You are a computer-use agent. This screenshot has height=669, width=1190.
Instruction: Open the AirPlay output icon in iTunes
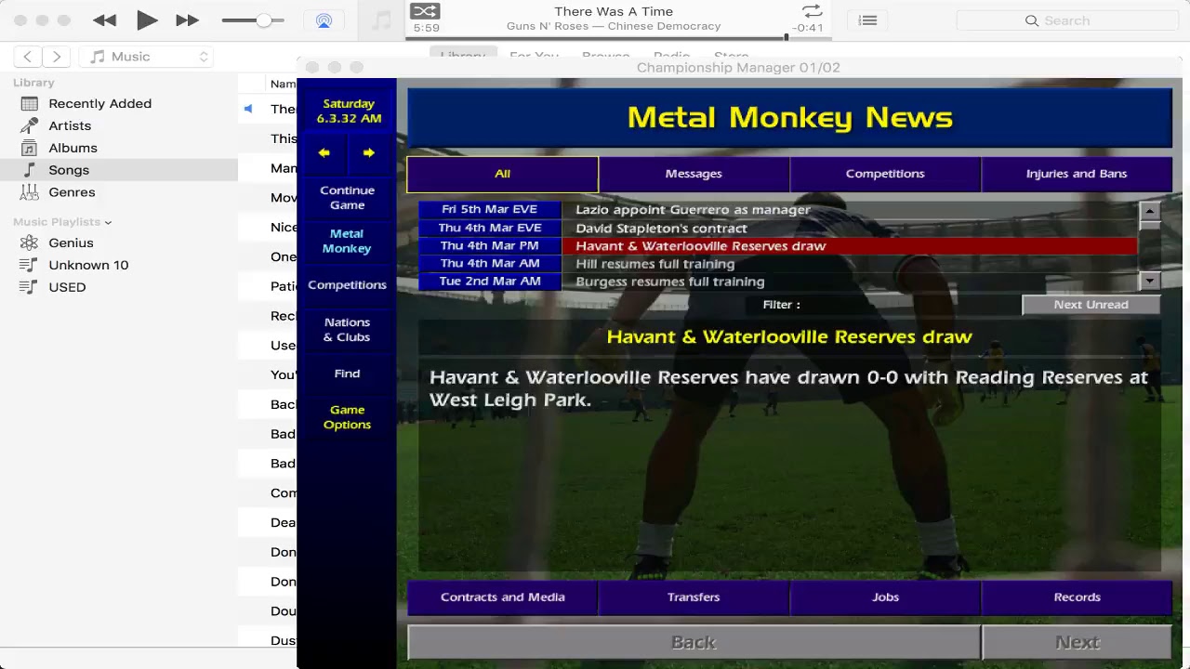(324, 20)
